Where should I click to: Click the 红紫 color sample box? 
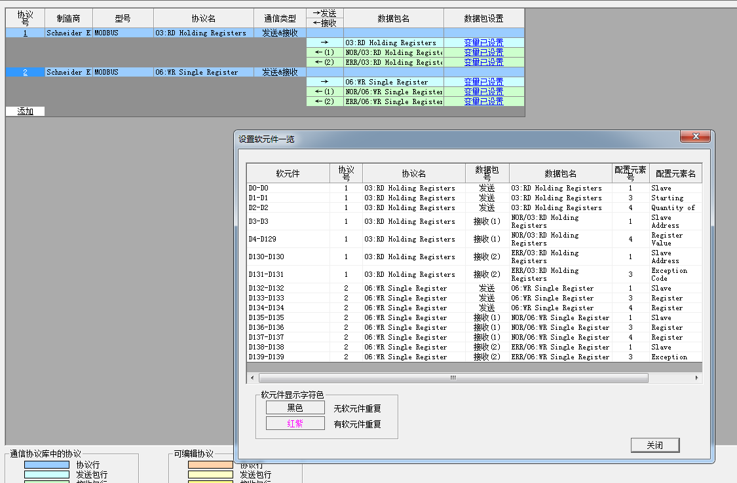pos(295,423)
